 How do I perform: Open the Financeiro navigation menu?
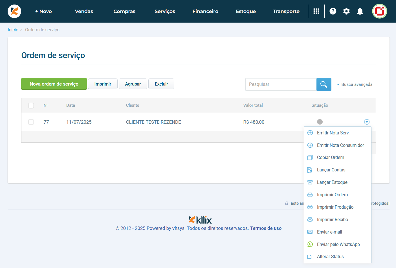pos(205,11)
